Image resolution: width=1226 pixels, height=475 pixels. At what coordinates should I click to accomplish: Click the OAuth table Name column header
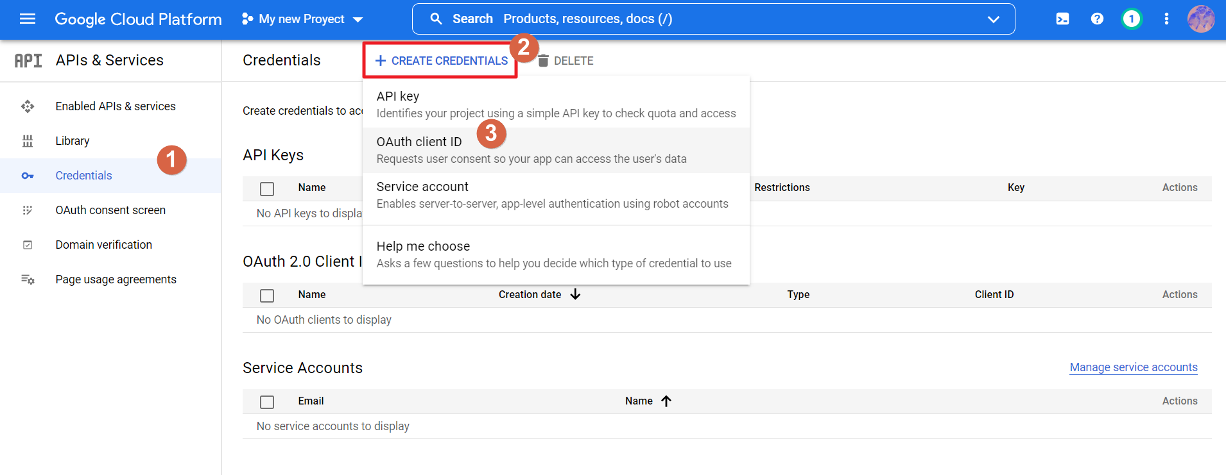312,294
